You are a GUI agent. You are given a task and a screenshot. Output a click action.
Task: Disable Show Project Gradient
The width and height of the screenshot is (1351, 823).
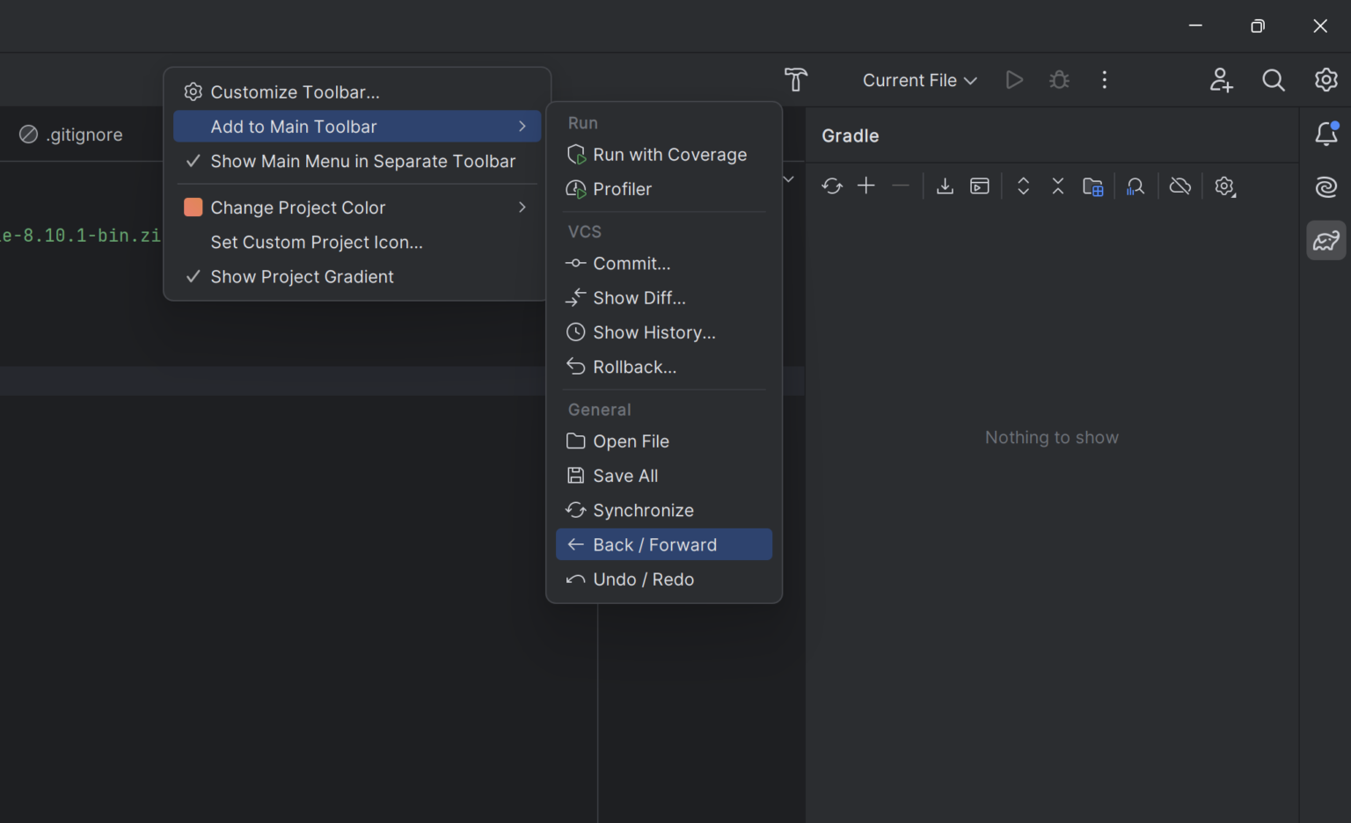pyautogui.click(x=302, y=276)
